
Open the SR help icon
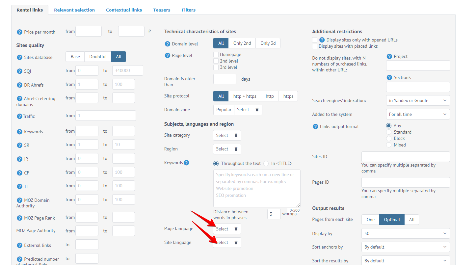click(19, 145)
